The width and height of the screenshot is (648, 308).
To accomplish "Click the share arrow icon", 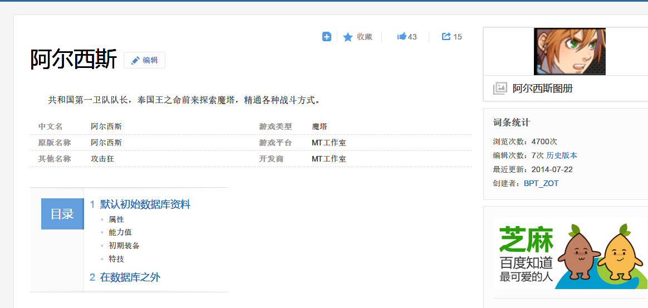I will click(x=446, y=36).
